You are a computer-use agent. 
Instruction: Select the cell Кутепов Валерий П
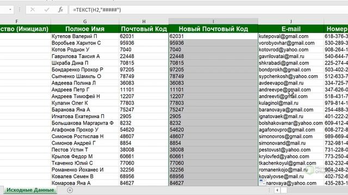click(85, 36)
